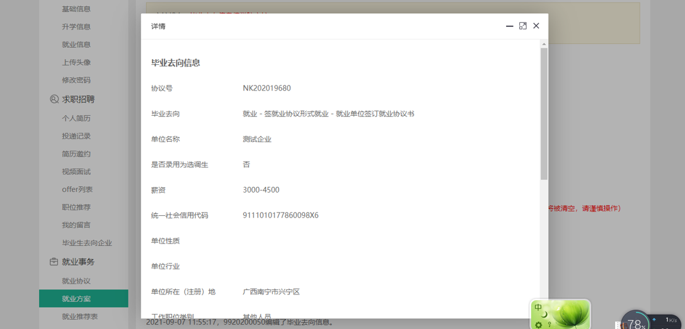This screenshot has width=685, height=329.
Task: Expand the 求职招聘 section
Action: (78, 99)
